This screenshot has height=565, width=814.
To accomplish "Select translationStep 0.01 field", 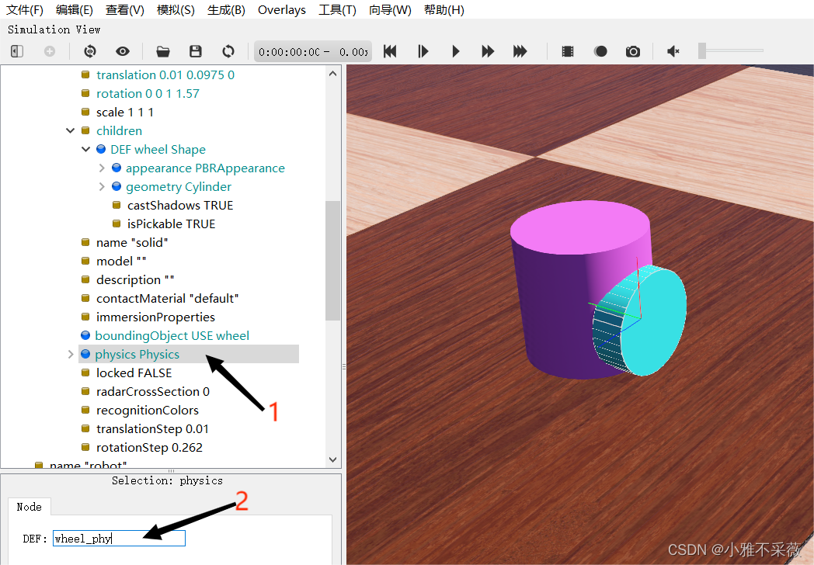I will 152,429.
